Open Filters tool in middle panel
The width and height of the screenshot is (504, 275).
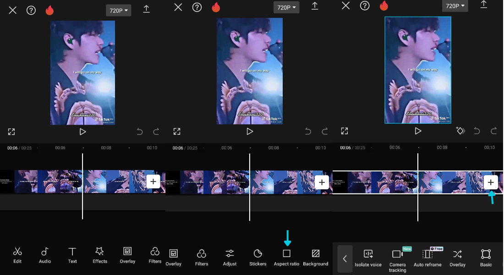[202, 258]
